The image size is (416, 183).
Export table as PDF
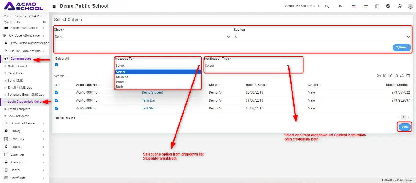(x=396, y=76)
